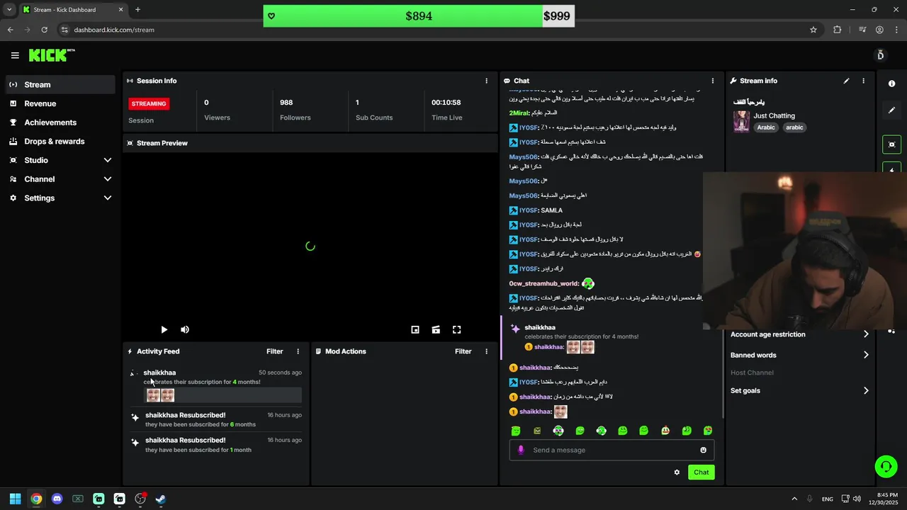Select the heart-eyes green emote
907x510 pixels.
tap(708, 431)
